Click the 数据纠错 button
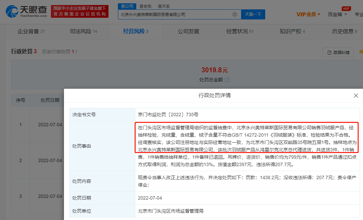Image resolution: width=363 pixels, height=220 pixels. click(x=338, y=52)
